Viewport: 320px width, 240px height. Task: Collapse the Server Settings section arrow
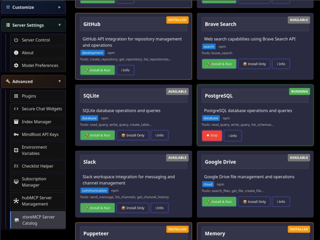60,25
